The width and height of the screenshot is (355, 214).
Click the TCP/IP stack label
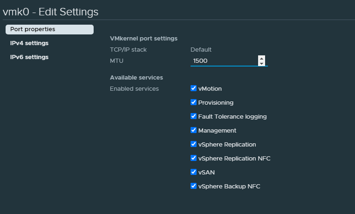pyautogui.click(x=128, y=50)
